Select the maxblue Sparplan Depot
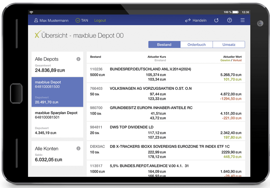The height and width of the screenshot is (188, 270). [57, 123]
